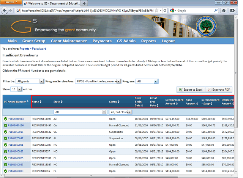The image size is (243, 178).
Task: Sort by Grant End Date arrows
Action: click(x=157, y=106)
